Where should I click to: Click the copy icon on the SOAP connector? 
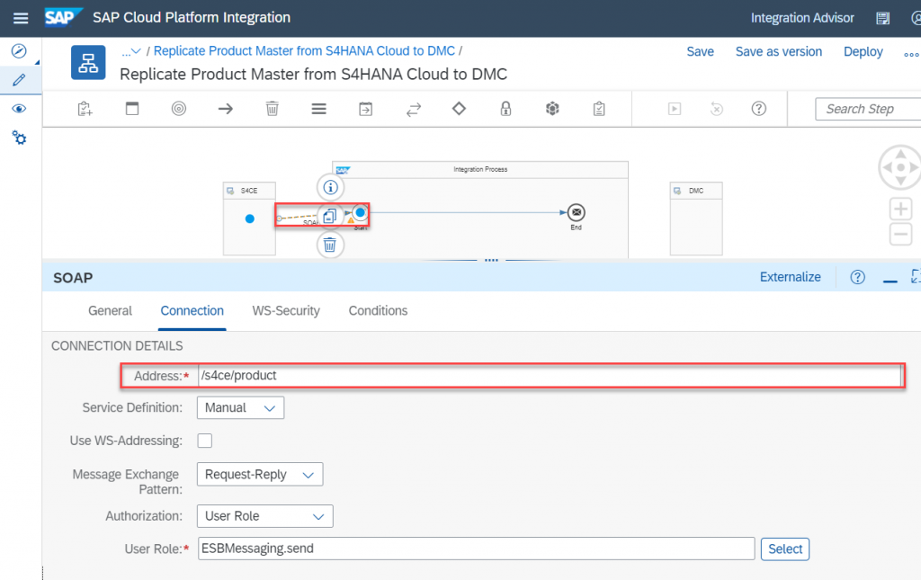point(330,216)
